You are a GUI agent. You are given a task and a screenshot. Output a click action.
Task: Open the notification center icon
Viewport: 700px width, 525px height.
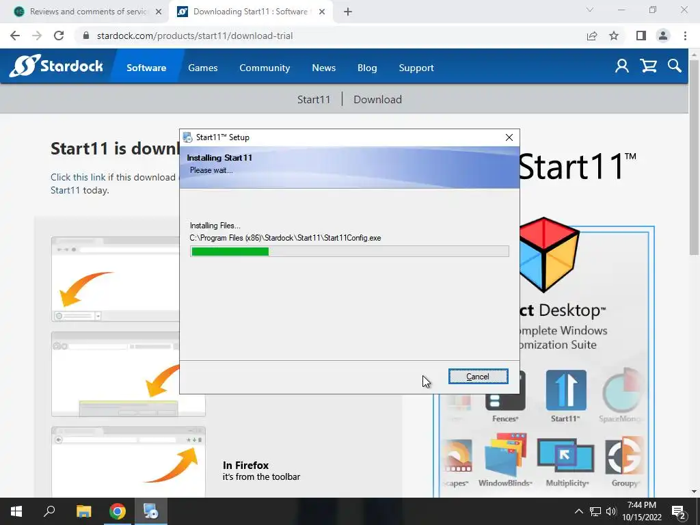pos(679,511)
